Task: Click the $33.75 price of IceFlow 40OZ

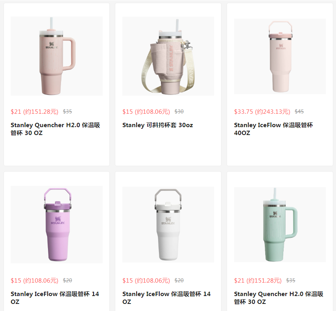Action: 262,112
